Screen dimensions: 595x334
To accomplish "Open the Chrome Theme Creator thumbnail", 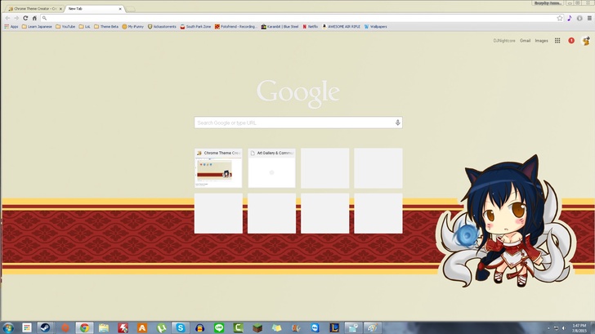I will point(218,168).
